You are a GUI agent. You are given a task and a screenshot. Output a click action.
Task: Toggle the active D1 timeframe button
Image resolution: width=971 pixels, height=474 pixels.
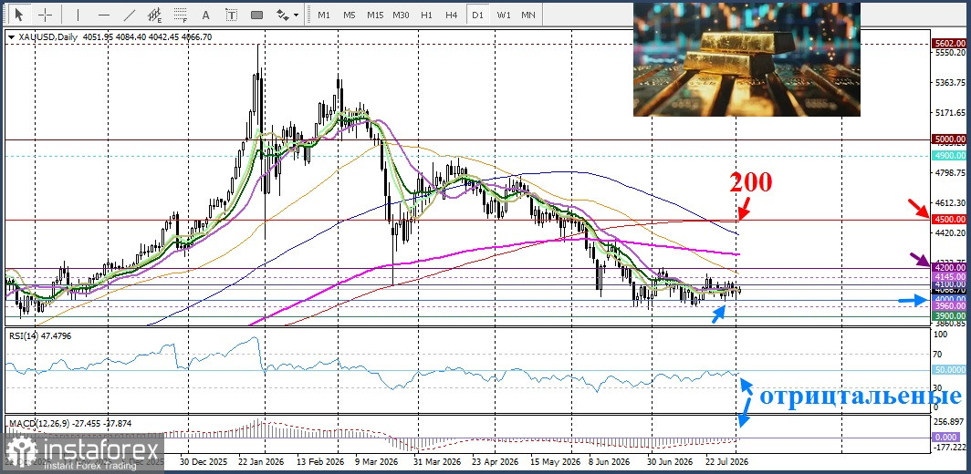coord(477,15)
